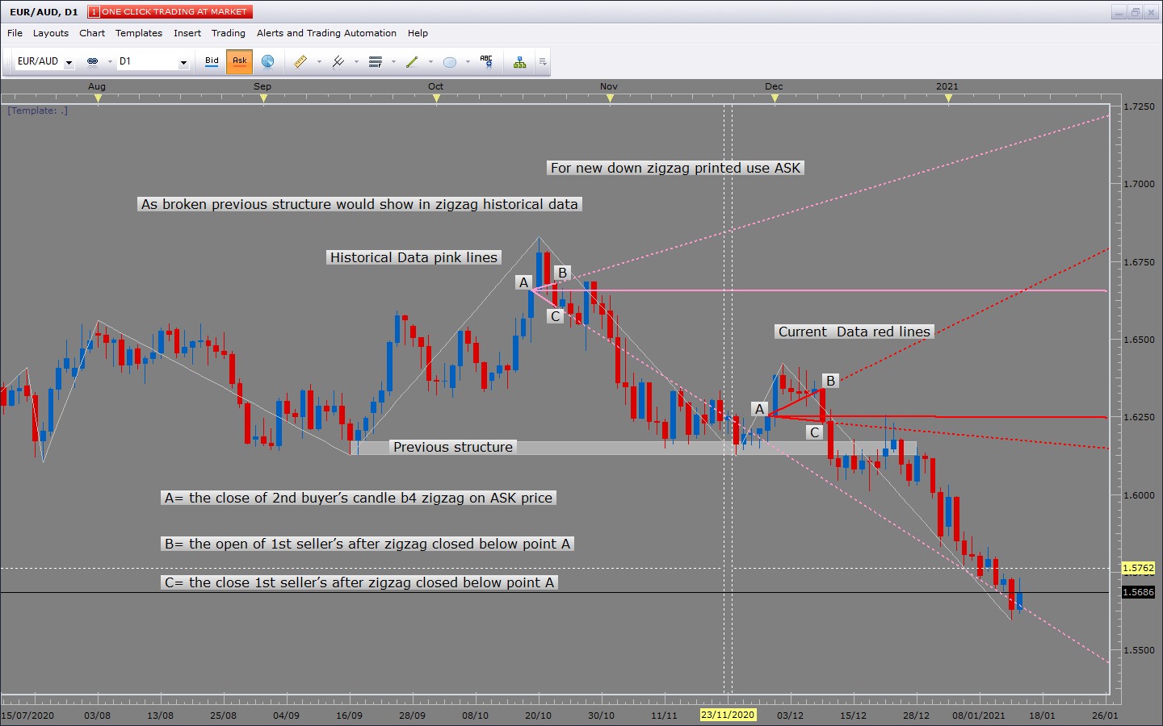The image size is (1163, 726).
Task: Expand the Fibonacci tool options arrow
Action: coord(393,61)
